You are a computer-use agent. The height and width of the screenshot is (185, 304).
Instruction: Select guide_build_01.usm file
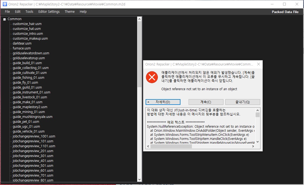click(x=27, y=63)
